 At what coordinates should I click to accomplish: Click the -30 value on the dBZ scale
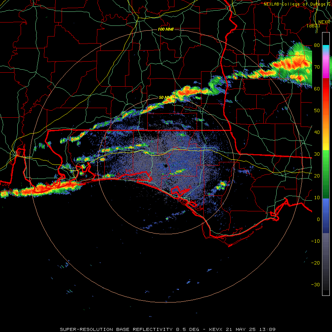(x=315, y=284)
